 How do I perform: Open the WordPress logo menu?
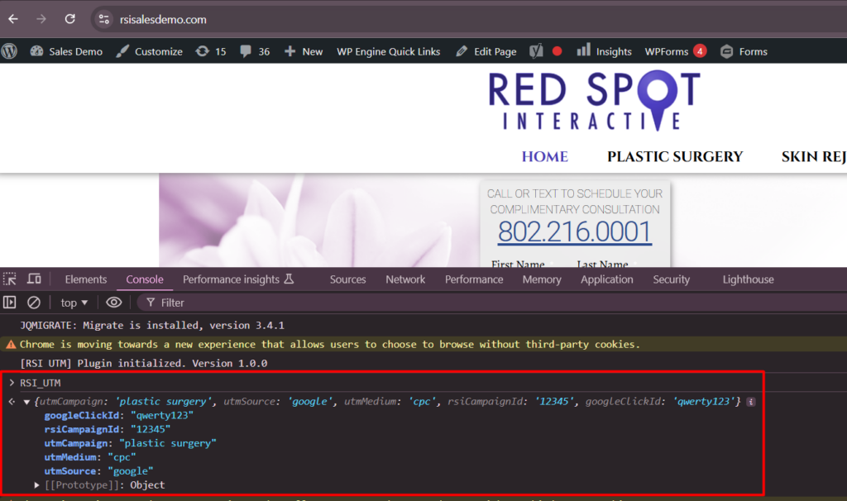(x=9, y=51)
